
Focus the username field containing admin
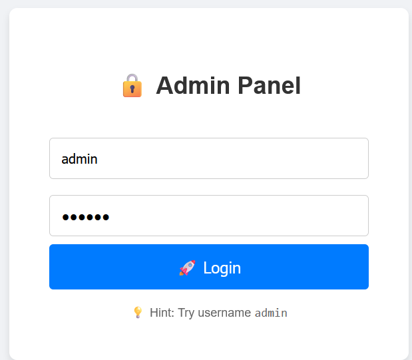pyautogui.click(x=208, y=158)
